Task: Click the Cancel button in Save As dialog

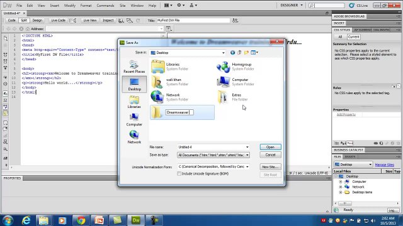Action: click(x=270, y=155)
